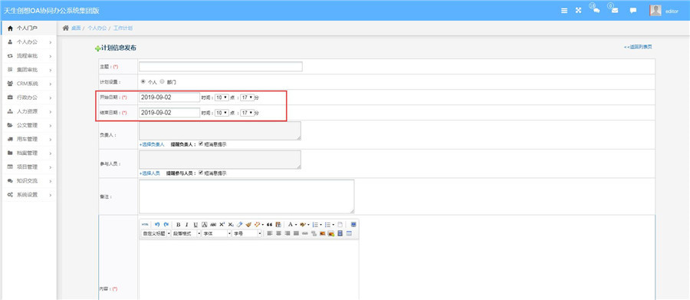Click the +选择人员 link
690x300 pixels.
149,173
